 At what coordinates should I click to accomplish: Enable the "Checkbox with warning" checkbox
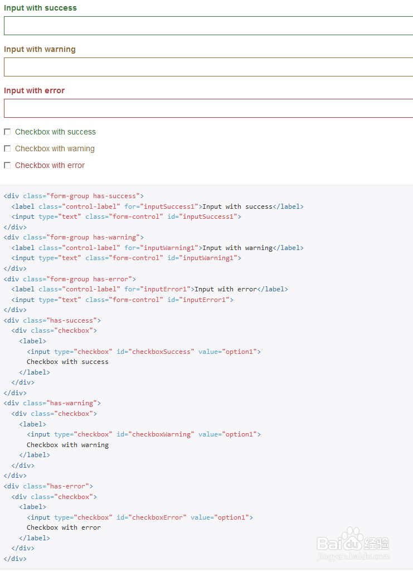click(7, 148)
